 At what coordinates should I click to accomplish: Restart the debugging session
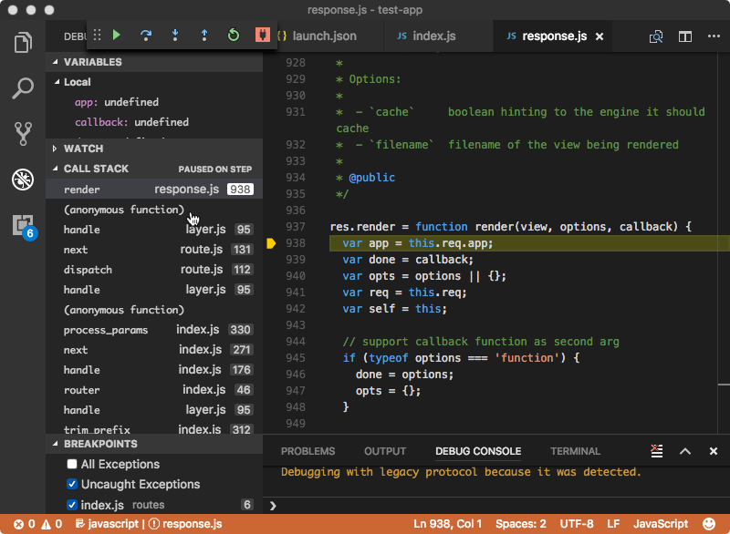[x=234, y=35]
